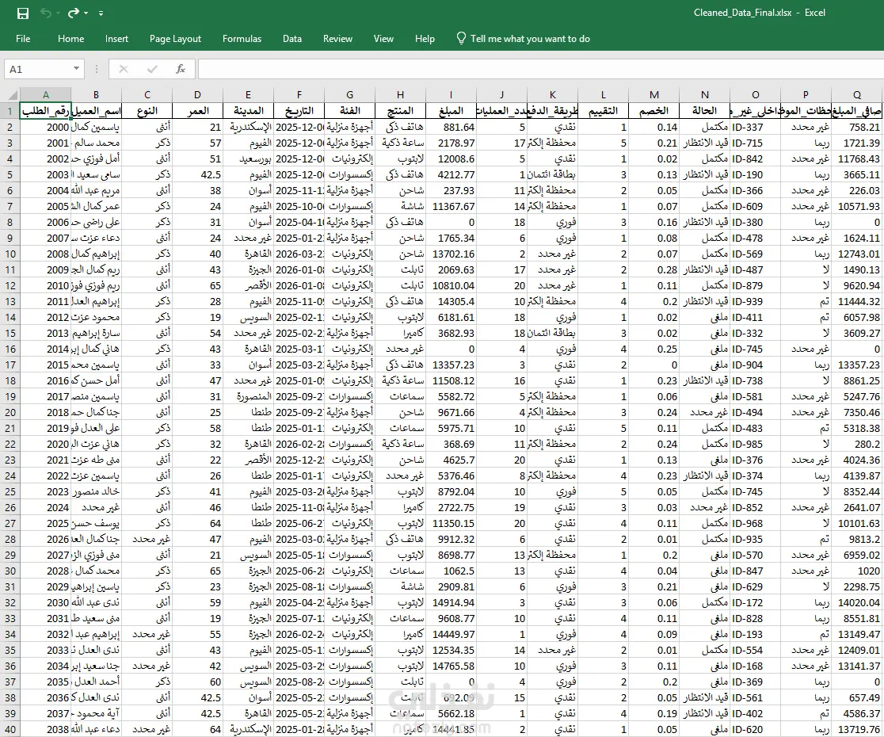The width and height of the screenshot is (884, 737).
Task: Click the net amount cell 758.21
Action: click(857, 128)
